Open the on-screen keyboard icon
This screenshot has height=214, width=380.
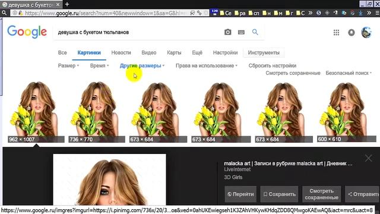pyautogui.click(x=241, y=32)
